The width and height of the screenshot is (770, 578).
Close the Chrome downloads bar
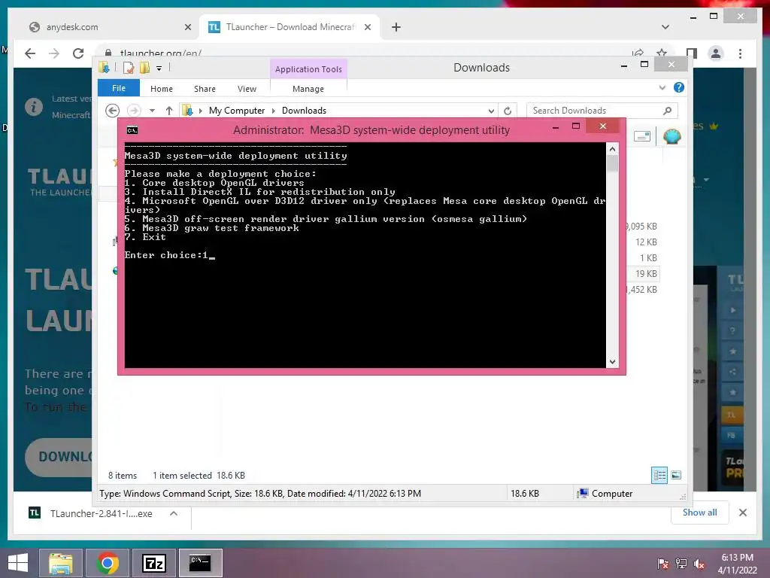tap(743, 513)
